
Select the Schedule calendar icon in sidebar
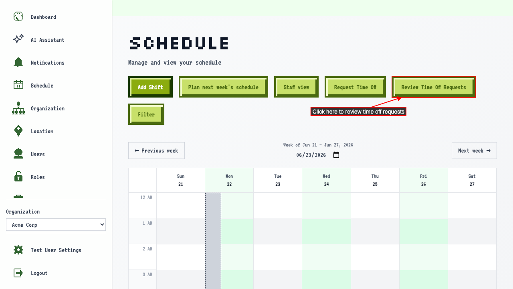click(18, 85)
